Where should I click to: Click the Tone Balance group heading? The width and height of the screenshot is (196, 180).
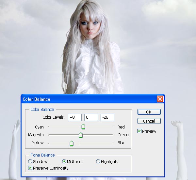tap(42, 155)
